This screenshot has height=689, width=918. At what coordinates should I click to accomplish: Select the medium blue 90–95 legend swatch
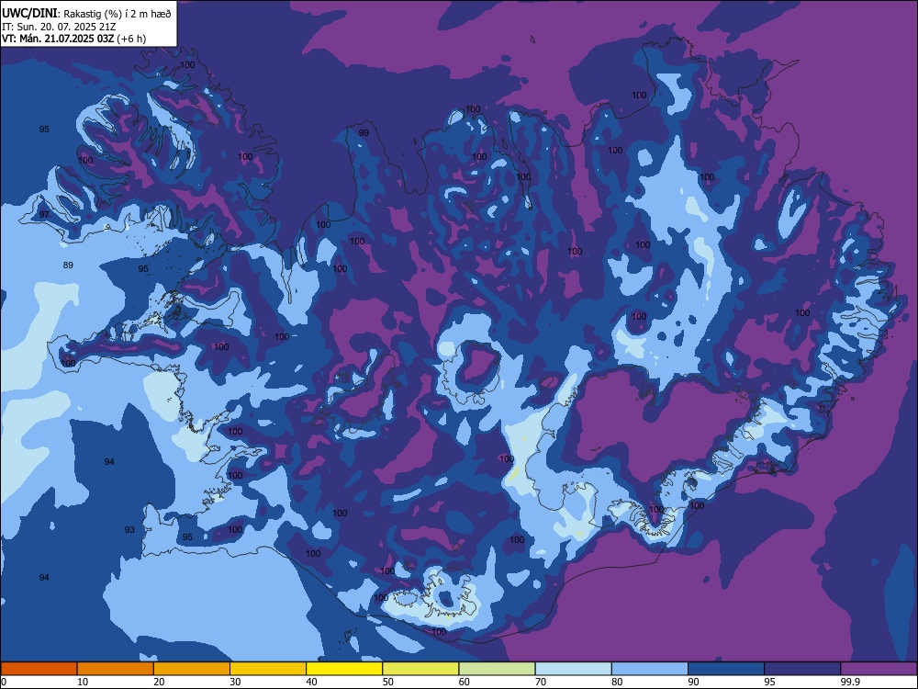726,669
